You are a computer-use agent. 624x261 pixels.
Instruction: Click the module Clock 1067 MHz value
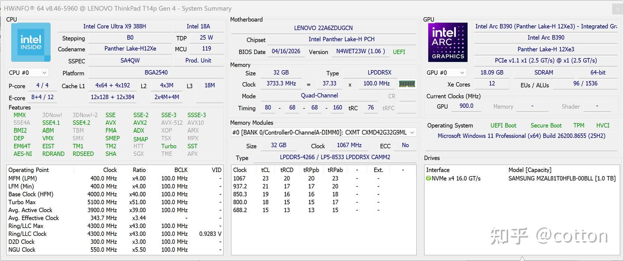[x=349, y=145]
